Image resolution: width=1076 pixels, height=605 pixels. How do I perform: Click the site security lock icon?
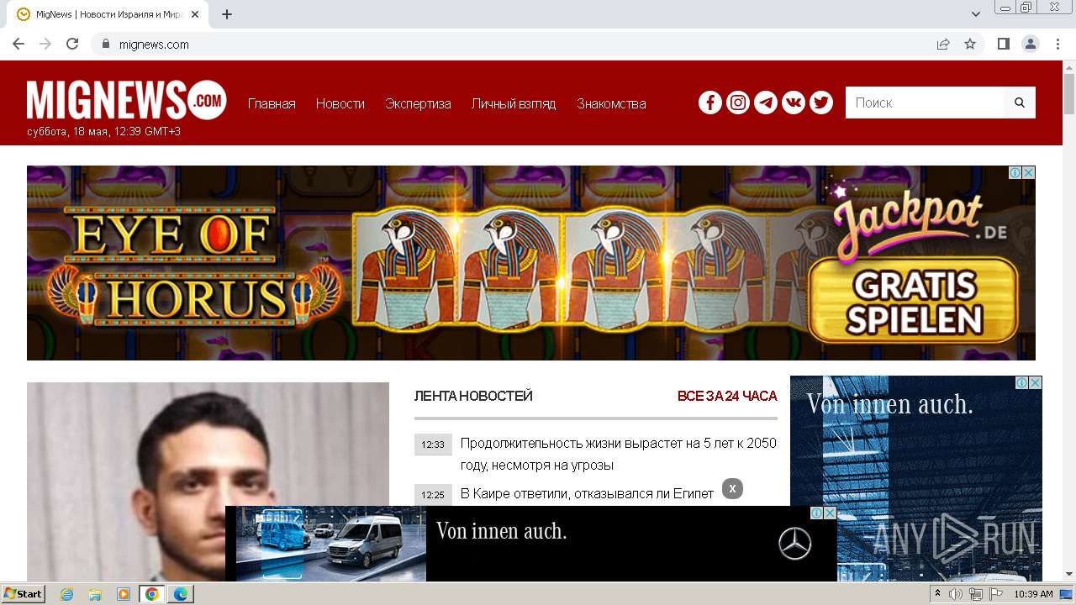pyautogui.click(x=105, y=44)
